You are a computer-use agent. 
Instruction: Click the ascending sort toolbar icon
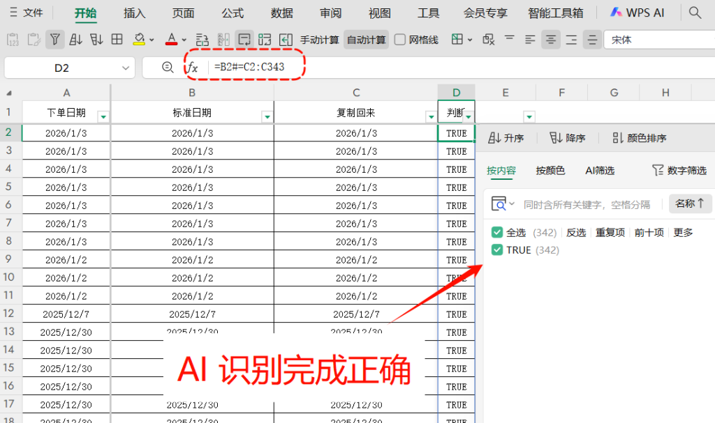75,40
